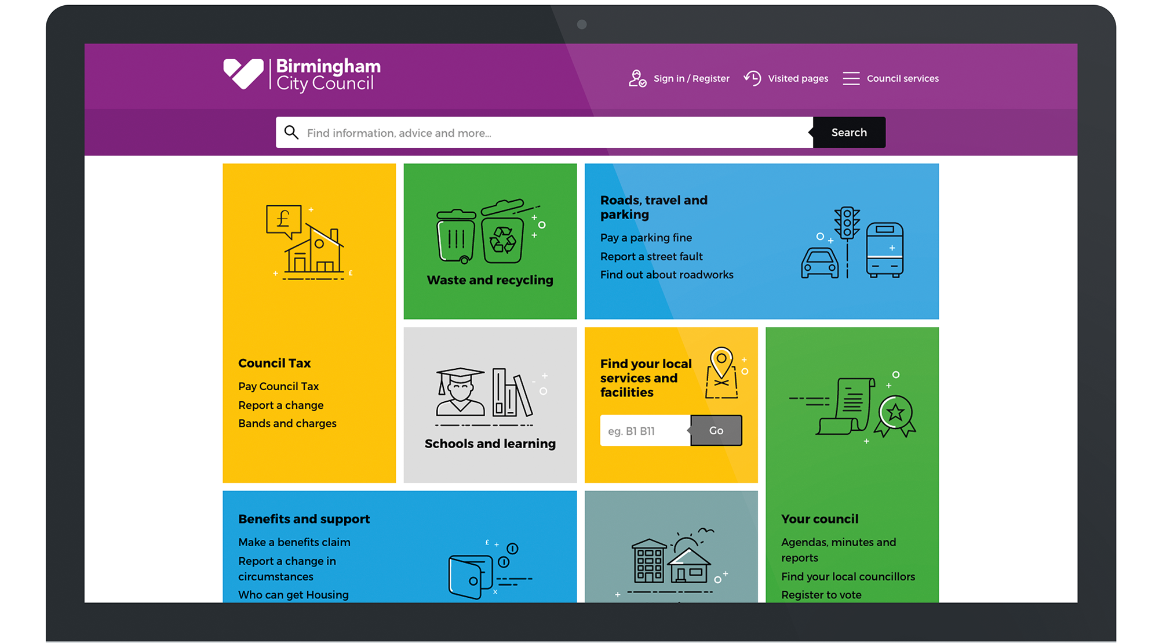1159x643 pixels.
Task: Click the document and award ribbon icon
Action: [x=863, y=406]
